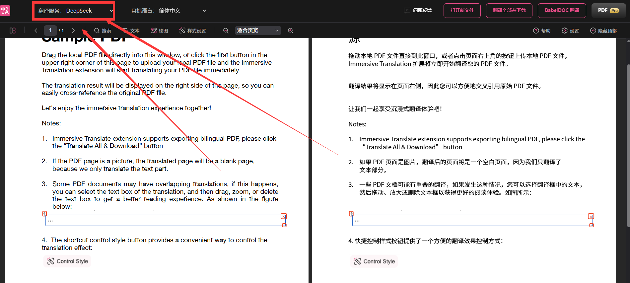The width and height of the screenshot is (630, 283).
Task: Click the Immersive Translate logo icon
Action: (5, 11)
